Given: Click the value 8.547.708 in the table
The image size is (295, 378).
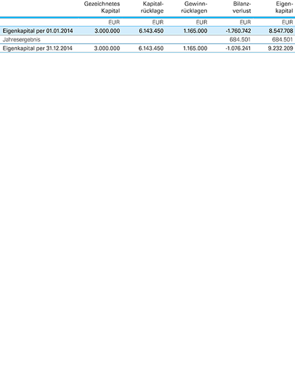Looking at the screenshot, I should (x=281, y=31).
